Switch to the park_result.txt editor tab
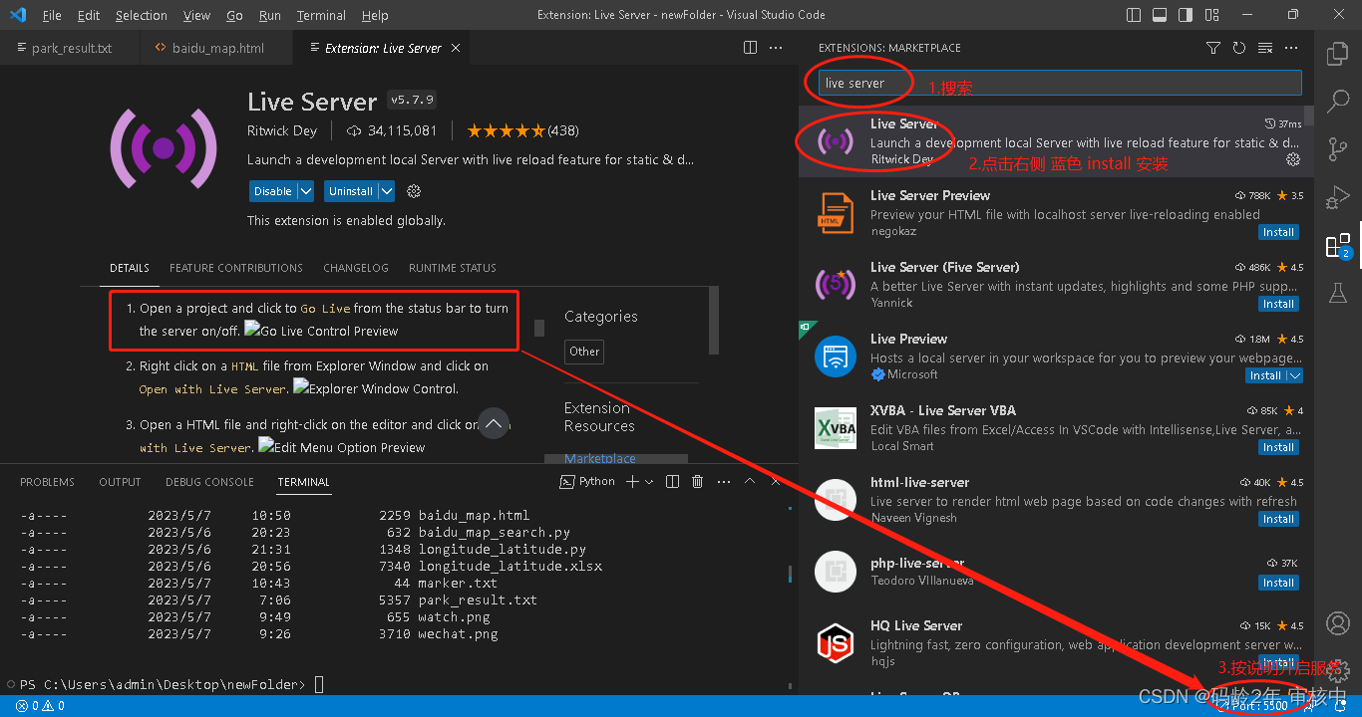Image resolution: width=1362 pixels, height=717 pixels. (70, 48)
